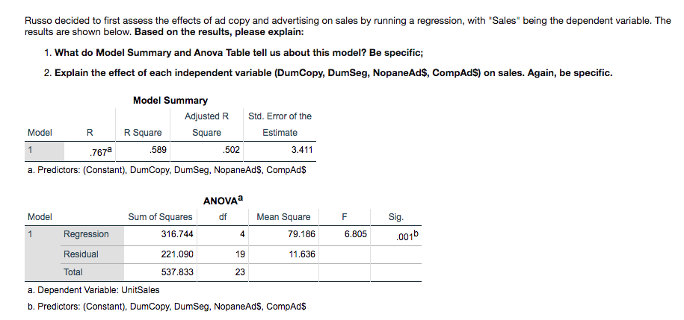Click the Model Summary table title

170,100
